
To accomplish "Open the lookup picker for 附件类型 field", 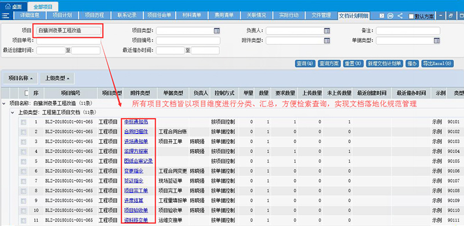I will (327, 40).
